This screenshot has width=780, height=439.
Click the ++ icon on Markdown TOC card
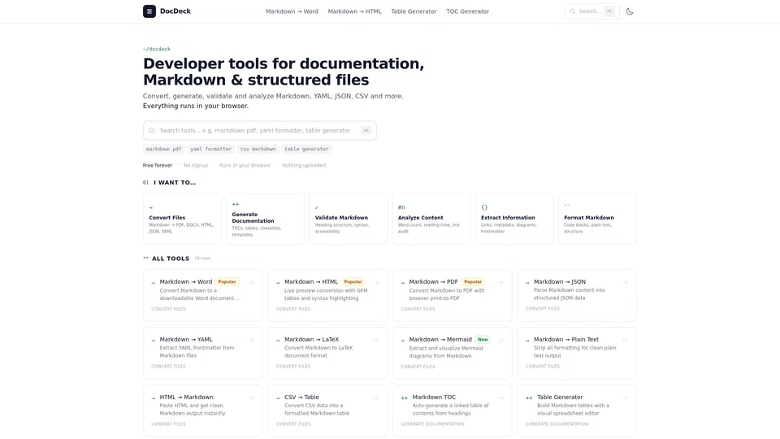pos(405,398)
